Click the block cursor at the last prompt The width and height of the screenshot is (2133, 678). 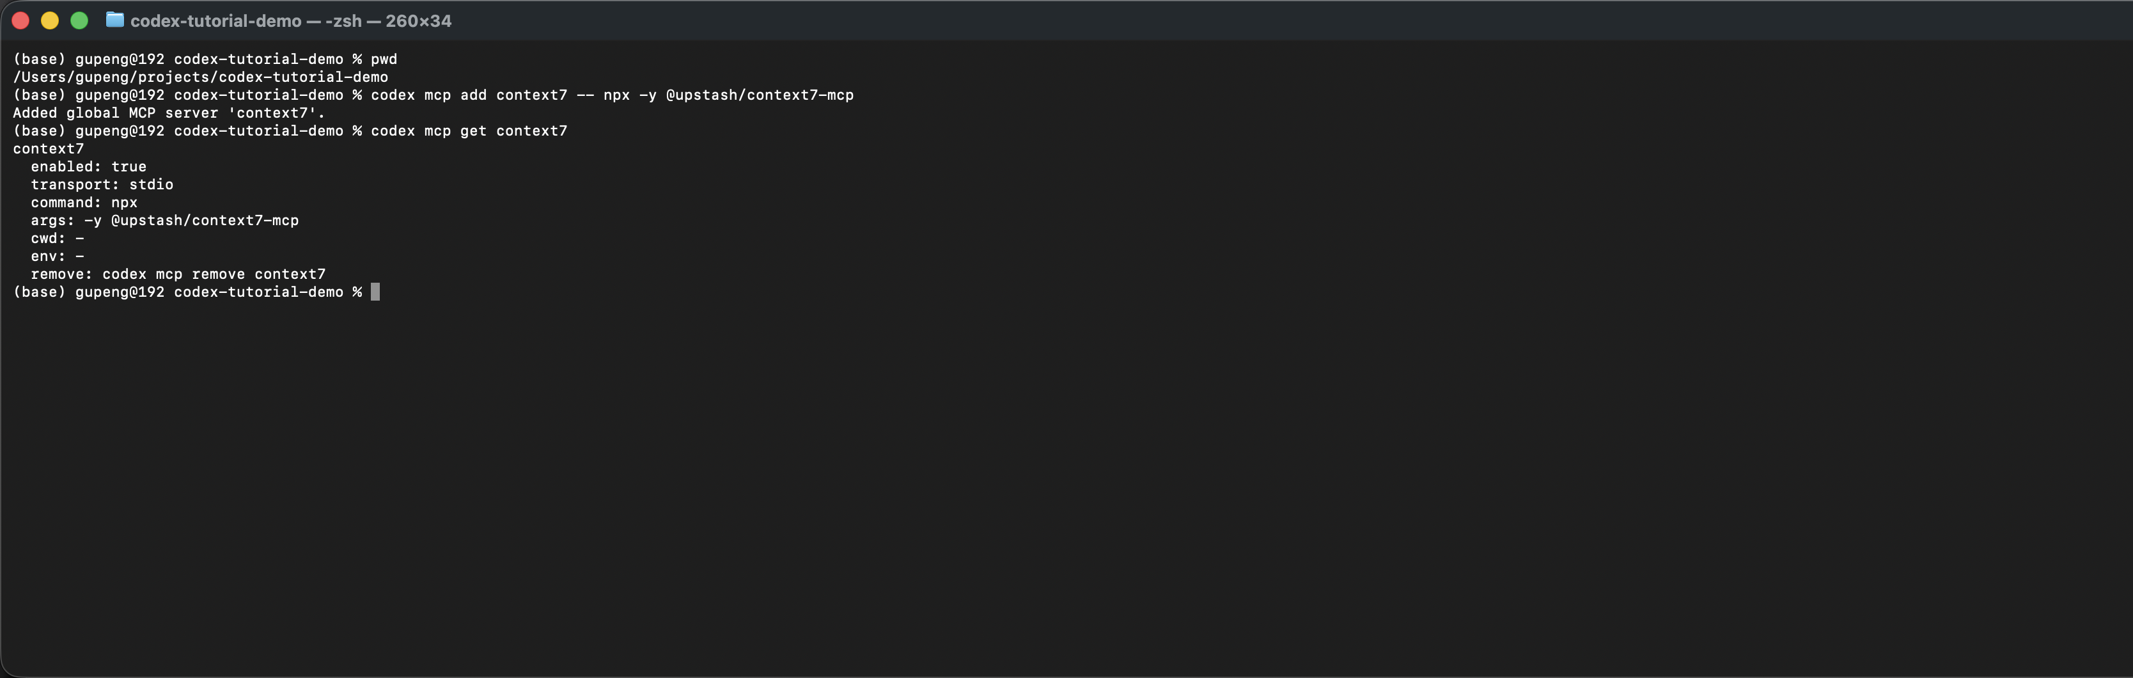point(375,292)
